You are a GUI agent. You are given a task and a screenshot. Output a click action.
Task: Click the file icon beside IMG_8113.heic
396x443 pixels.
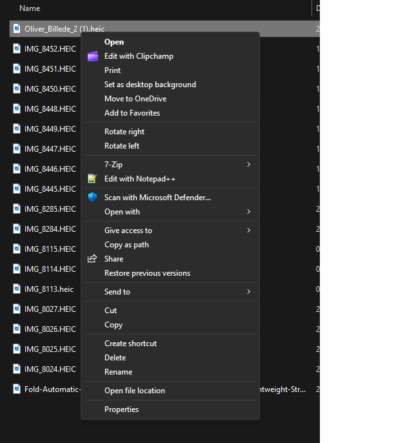pyautogui.click(x=16, y=289)
